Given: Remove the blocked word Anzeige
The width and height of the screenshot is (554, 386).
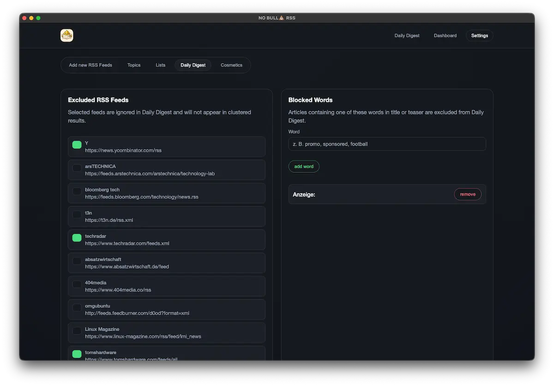Looking at the screenshot, I should 467,194.
